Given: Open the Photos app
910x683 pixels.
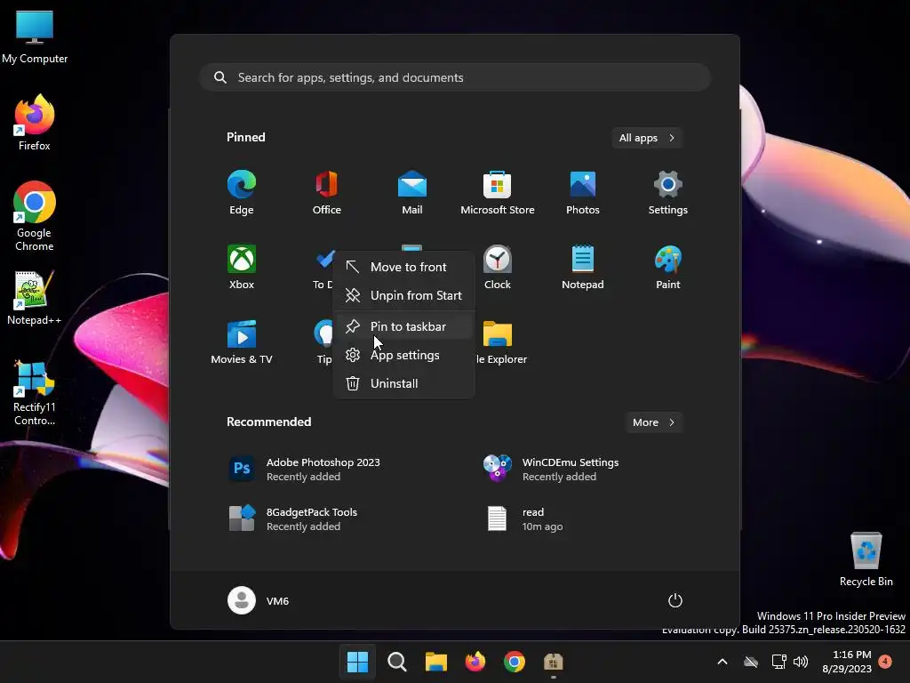Looking at the screenshot, I should click(x=583, y=193).
